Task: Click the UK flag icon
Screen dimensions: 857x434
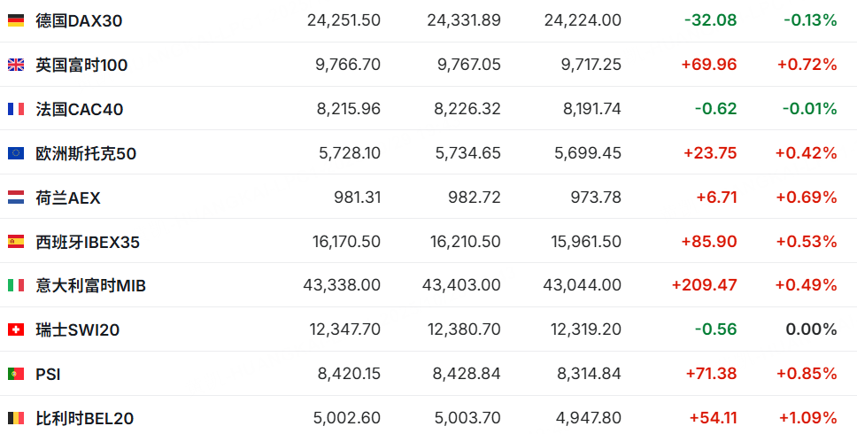Action: 16,64
